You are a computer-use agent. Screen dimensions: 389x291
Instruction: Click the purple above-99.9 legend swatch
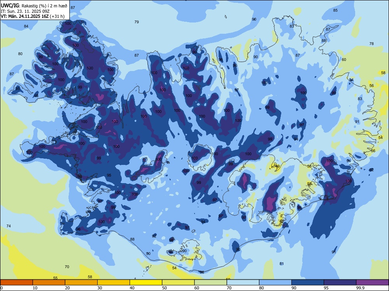(x=372, y=282)
